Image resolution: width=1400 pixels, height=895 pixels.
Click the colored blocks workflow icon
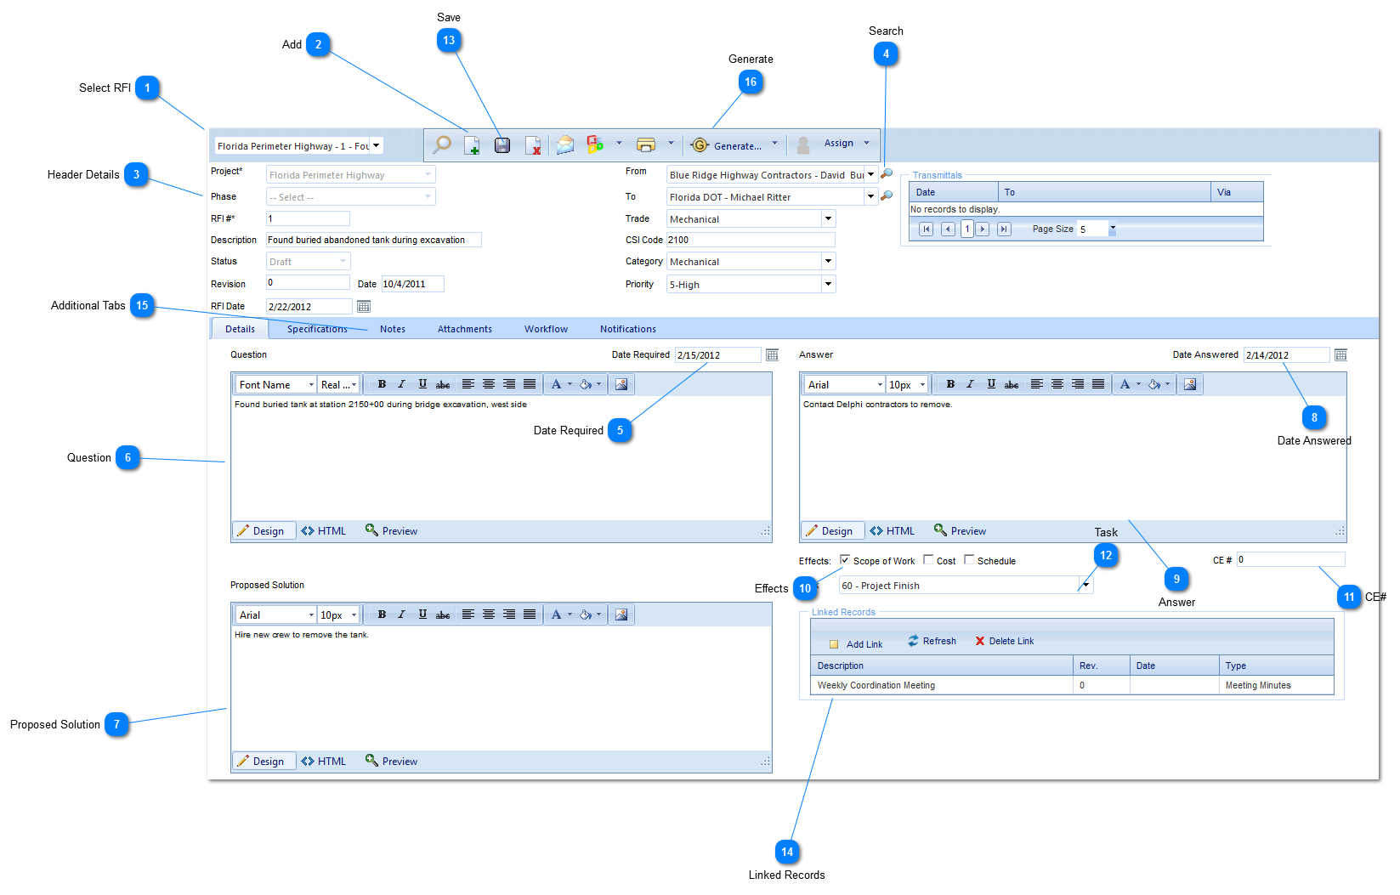click(x=595, y=144)
